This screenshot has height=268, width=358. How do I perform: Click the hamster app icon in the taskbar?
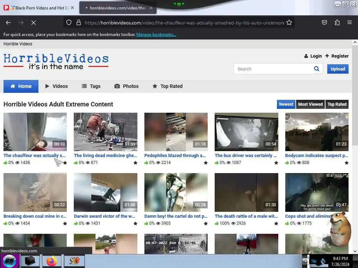(x=74, y=261)
